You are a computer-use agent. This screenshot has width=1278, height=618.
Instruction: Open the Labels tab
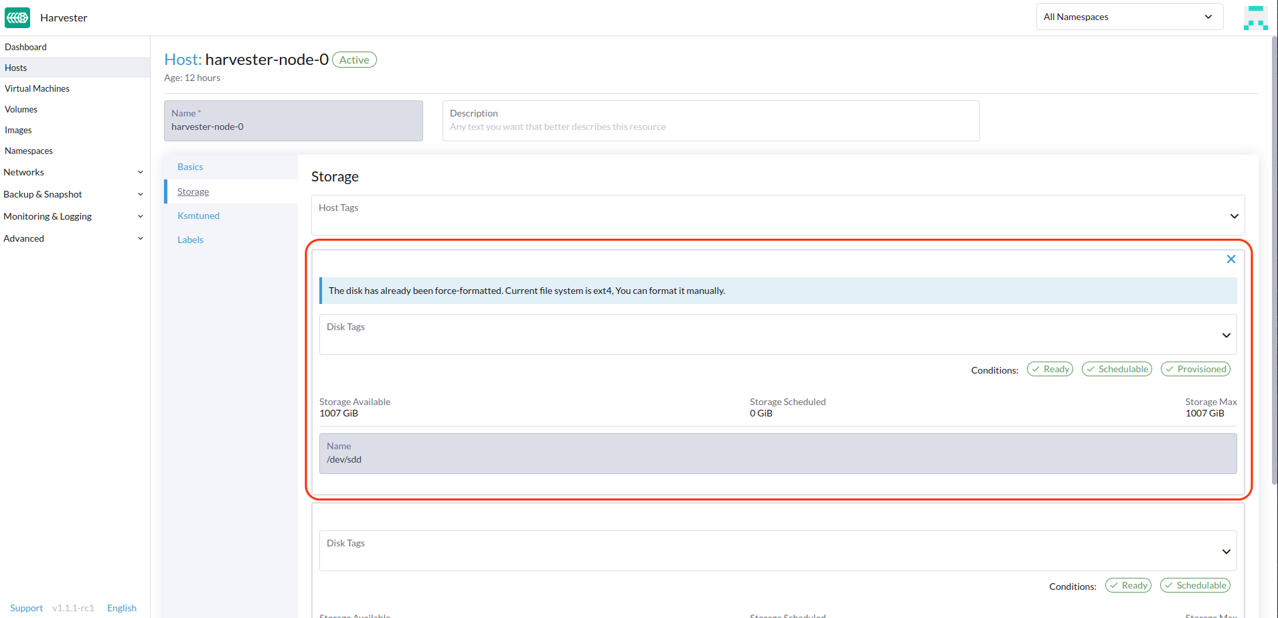[x=190, y=240]
